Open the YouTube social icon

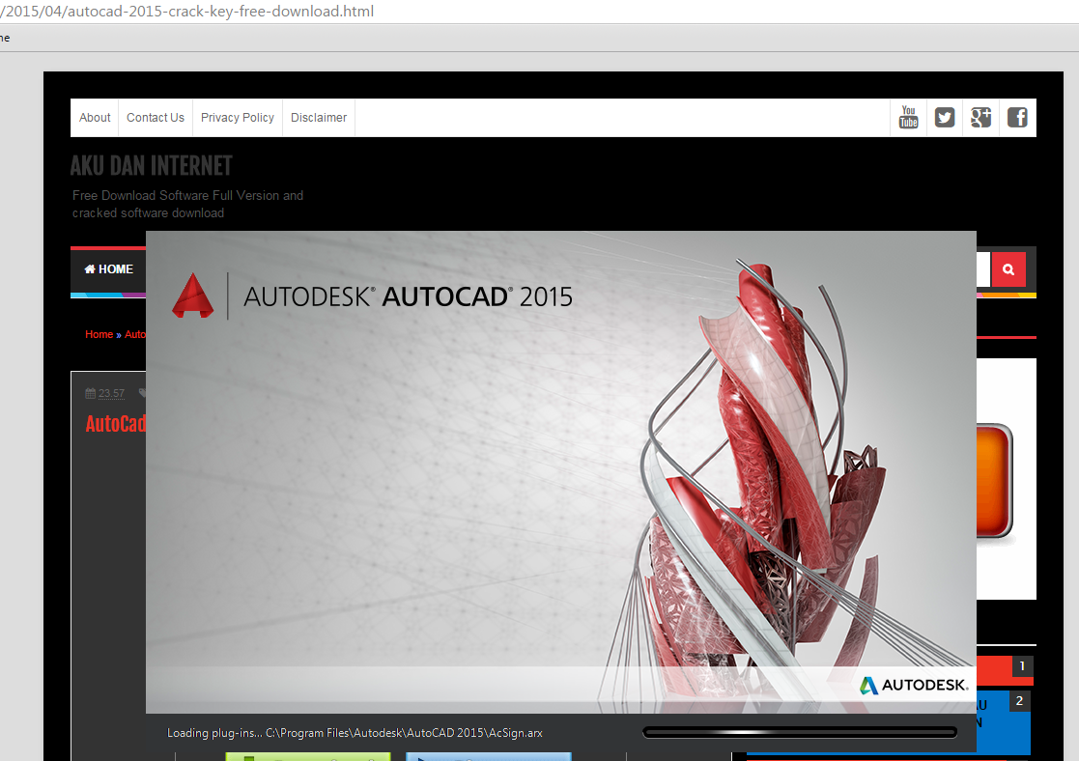pyautogui.click(x=908, y=117)
